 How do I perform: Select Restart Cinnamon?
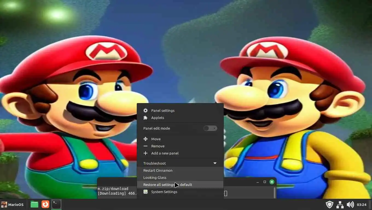pyautogui.click(x=180, y=170)
